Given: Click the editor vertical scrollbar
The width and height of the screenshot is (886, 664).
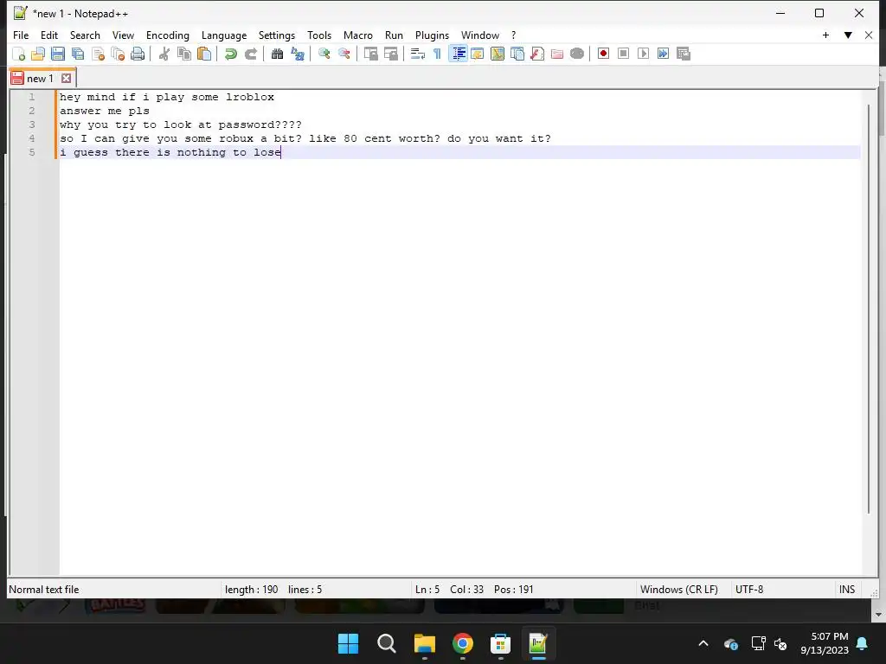Looking at the screenshot, I should [x=869, y=309].
